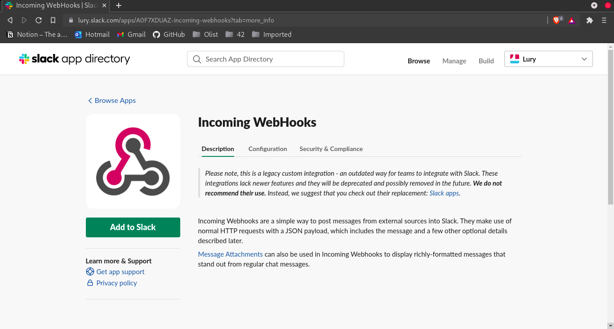
Task: Close the window with red button
Action: point(608,5)
